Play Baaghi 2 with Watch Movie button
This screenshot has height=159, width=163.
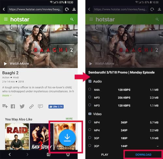tap(16, 64)
